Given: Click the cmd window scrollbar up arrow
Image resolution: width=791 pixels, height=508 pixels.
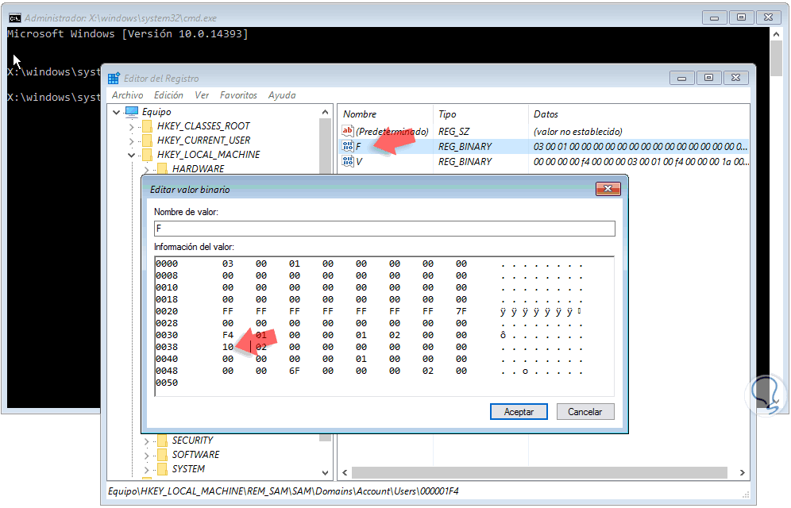Looking at the screenshot, I should (x=776, y=34).
